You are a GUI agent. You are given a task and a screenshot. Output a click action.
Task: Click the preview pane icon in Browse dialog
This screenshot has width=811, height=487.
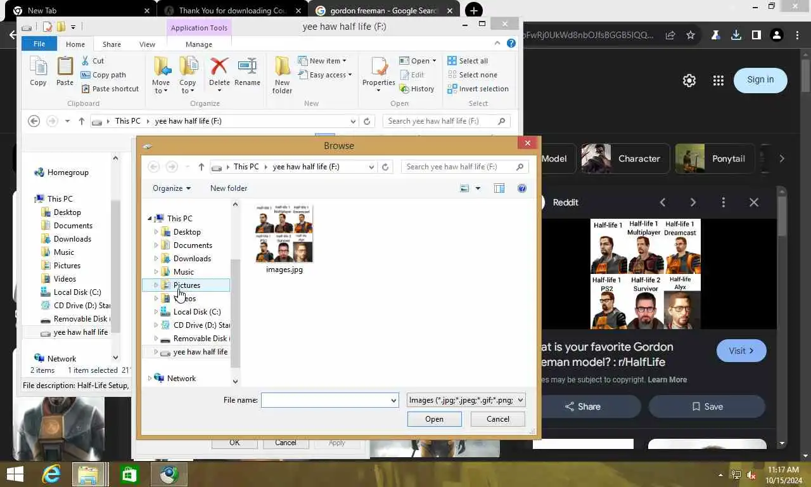coord(499,188)
